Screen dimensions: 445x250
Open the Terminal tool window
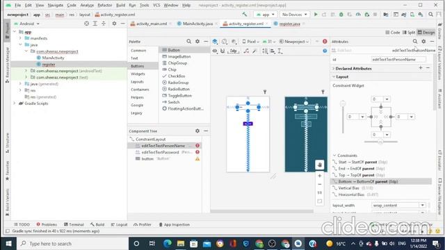(74, 224)
